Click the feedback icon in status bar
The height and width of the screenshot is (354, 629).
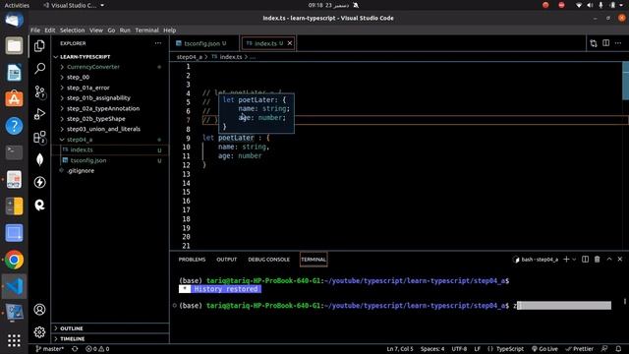click(x=604, y=349)
